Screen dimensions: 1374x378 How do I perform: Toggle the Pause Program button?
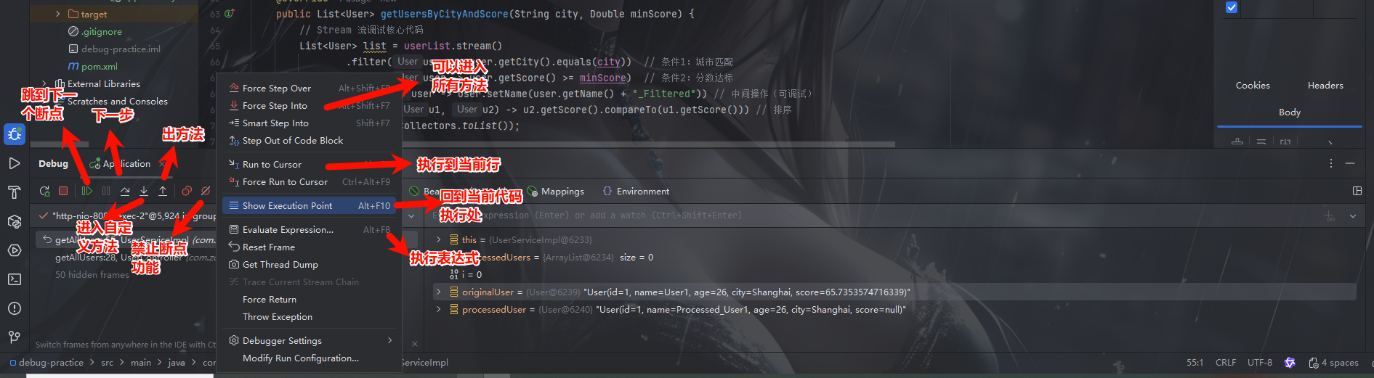tap(106, 191)
